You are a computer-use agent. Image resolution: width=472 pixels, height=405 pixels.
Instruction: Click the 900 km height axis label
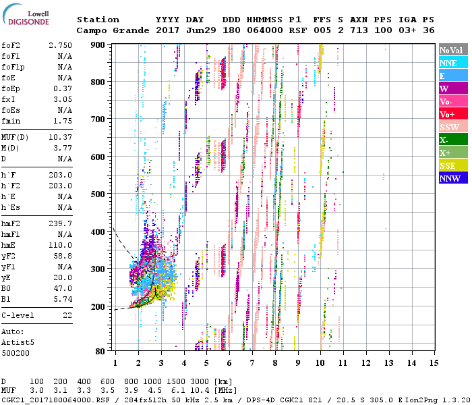click(98, 45)
